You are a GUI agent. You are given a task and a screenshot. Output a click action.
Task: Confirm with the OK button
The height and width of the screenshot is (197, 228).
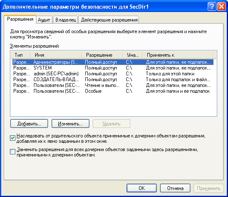(142, 188)
